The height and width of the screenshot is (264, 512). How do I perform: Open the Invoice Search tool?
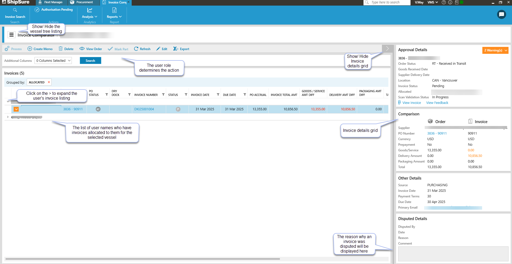pyautogui.click(x=15, y=13)
